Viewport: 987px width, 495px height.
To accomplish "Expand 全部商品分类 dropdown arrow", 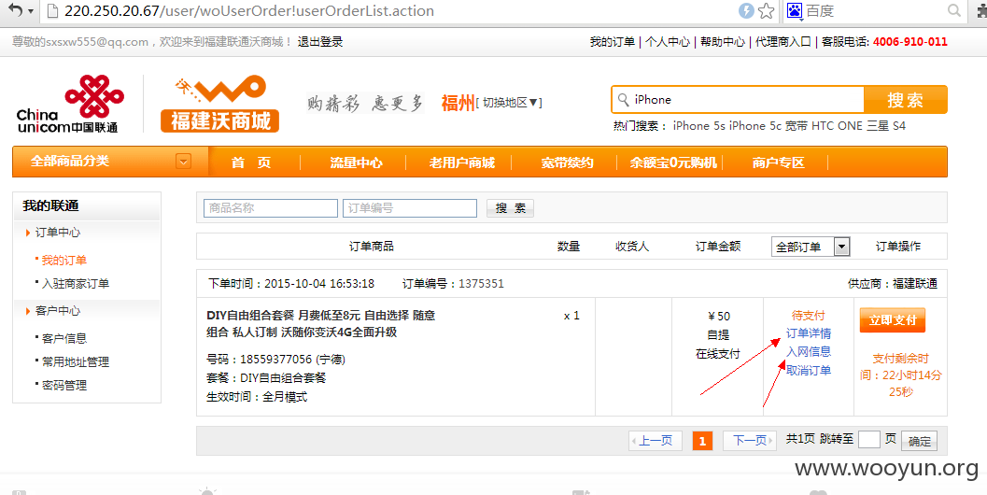I will click(x=183, y=162).
